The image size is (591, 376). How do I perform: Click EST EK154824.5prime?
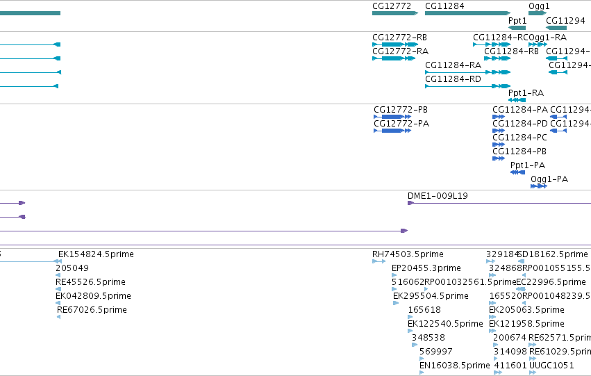pyautogui.click(x=96, y=254)
